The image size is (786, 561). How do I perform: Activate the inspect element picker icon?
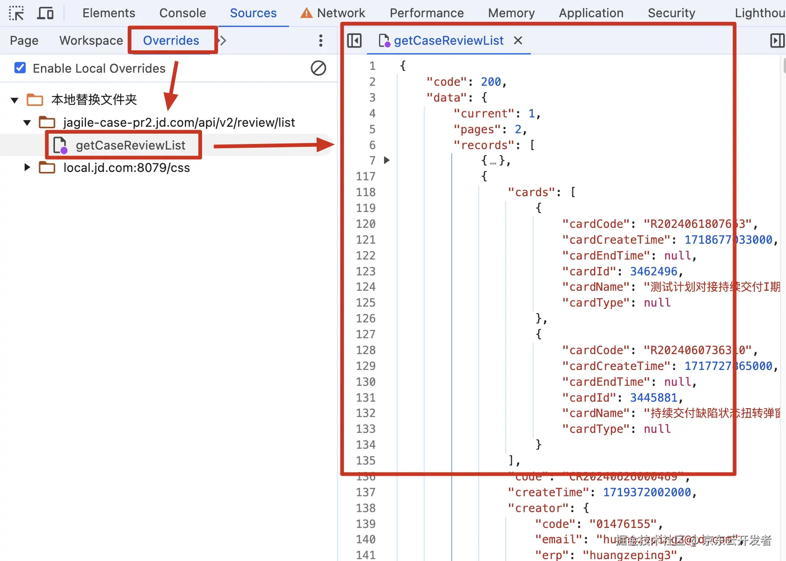click(16, 13)
